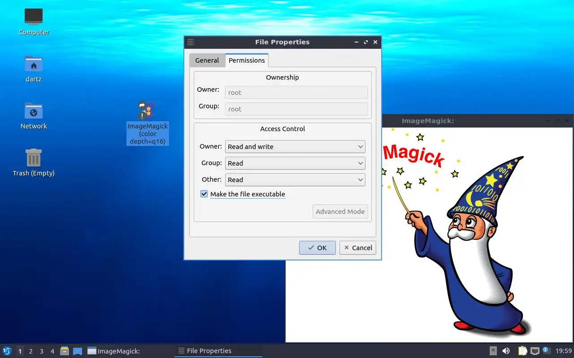The image size is (574, 358).
Task: Open the Computer desktop icon
Action: pyautogui.click(x=34, y=21)
